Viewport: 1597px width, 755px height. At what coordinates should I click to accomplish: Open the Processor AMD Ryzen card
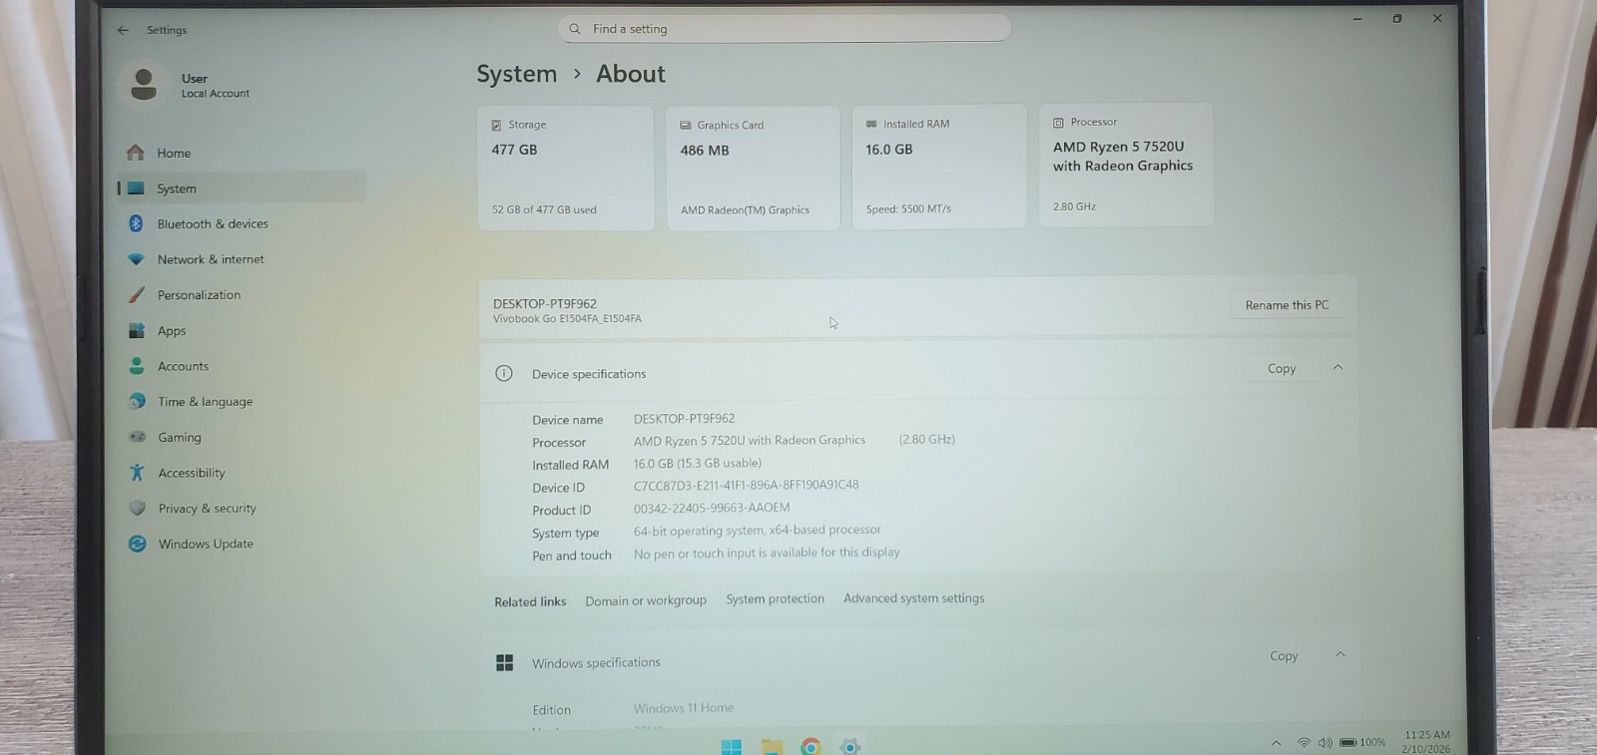coord(1126,165)
